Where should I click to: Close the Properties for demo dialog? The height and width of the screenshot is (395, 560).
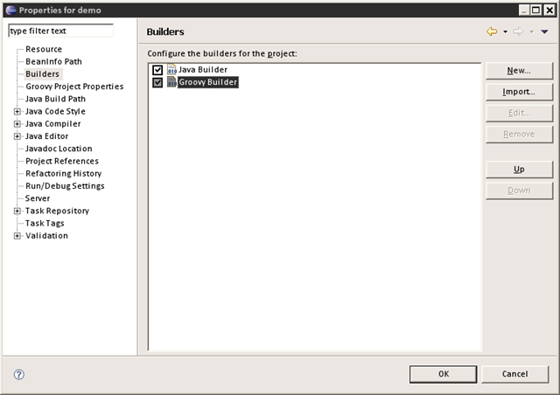pyautogui.click(x=549, y=10)
